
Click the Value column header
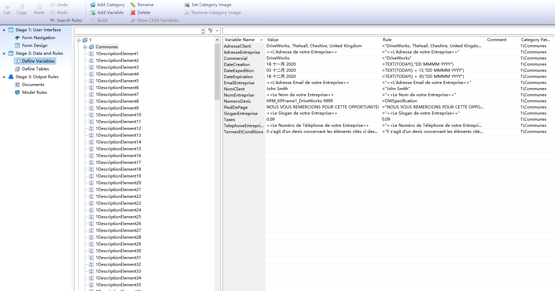[323, 40]
